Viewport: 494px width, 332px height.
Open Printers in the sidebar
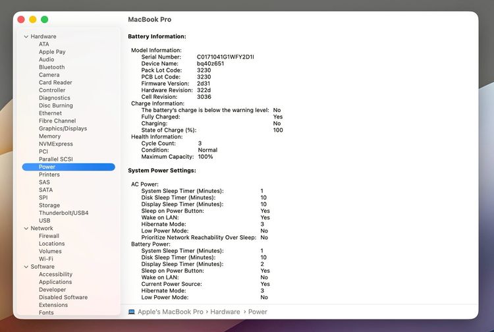[49, 175]
